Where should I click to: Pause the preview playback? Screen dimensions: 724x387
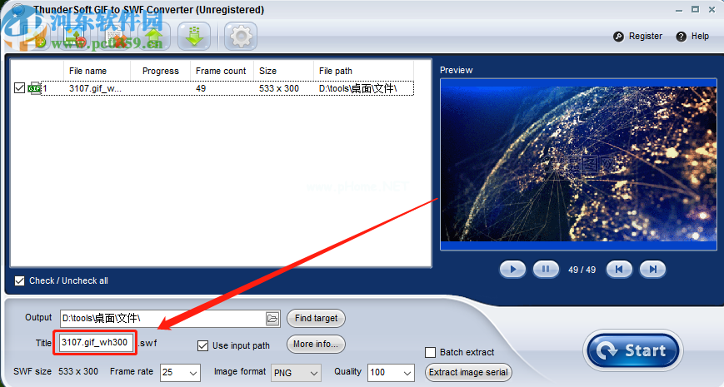click(545, 269)
